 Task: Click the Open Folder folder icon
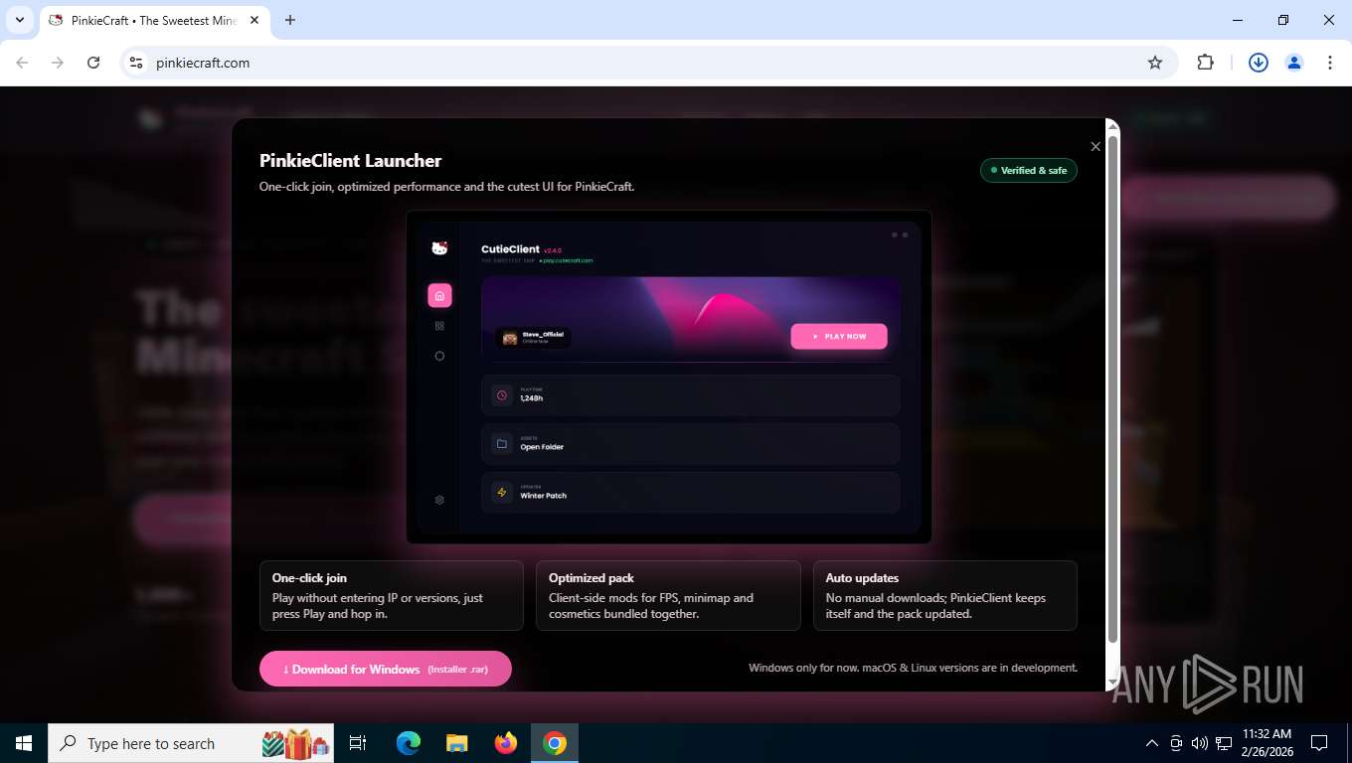pos(502,444)
